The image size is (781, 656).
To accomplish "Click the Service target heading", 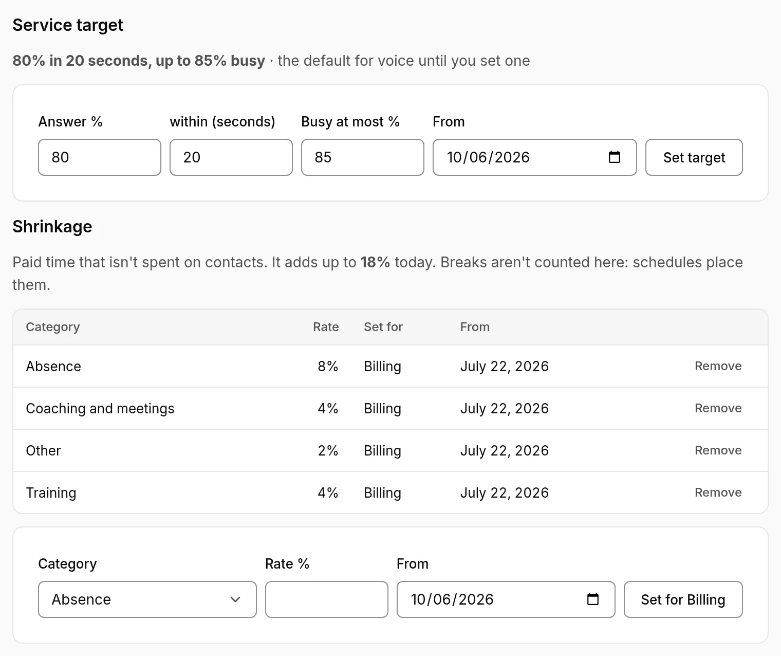I will point(68,25).
